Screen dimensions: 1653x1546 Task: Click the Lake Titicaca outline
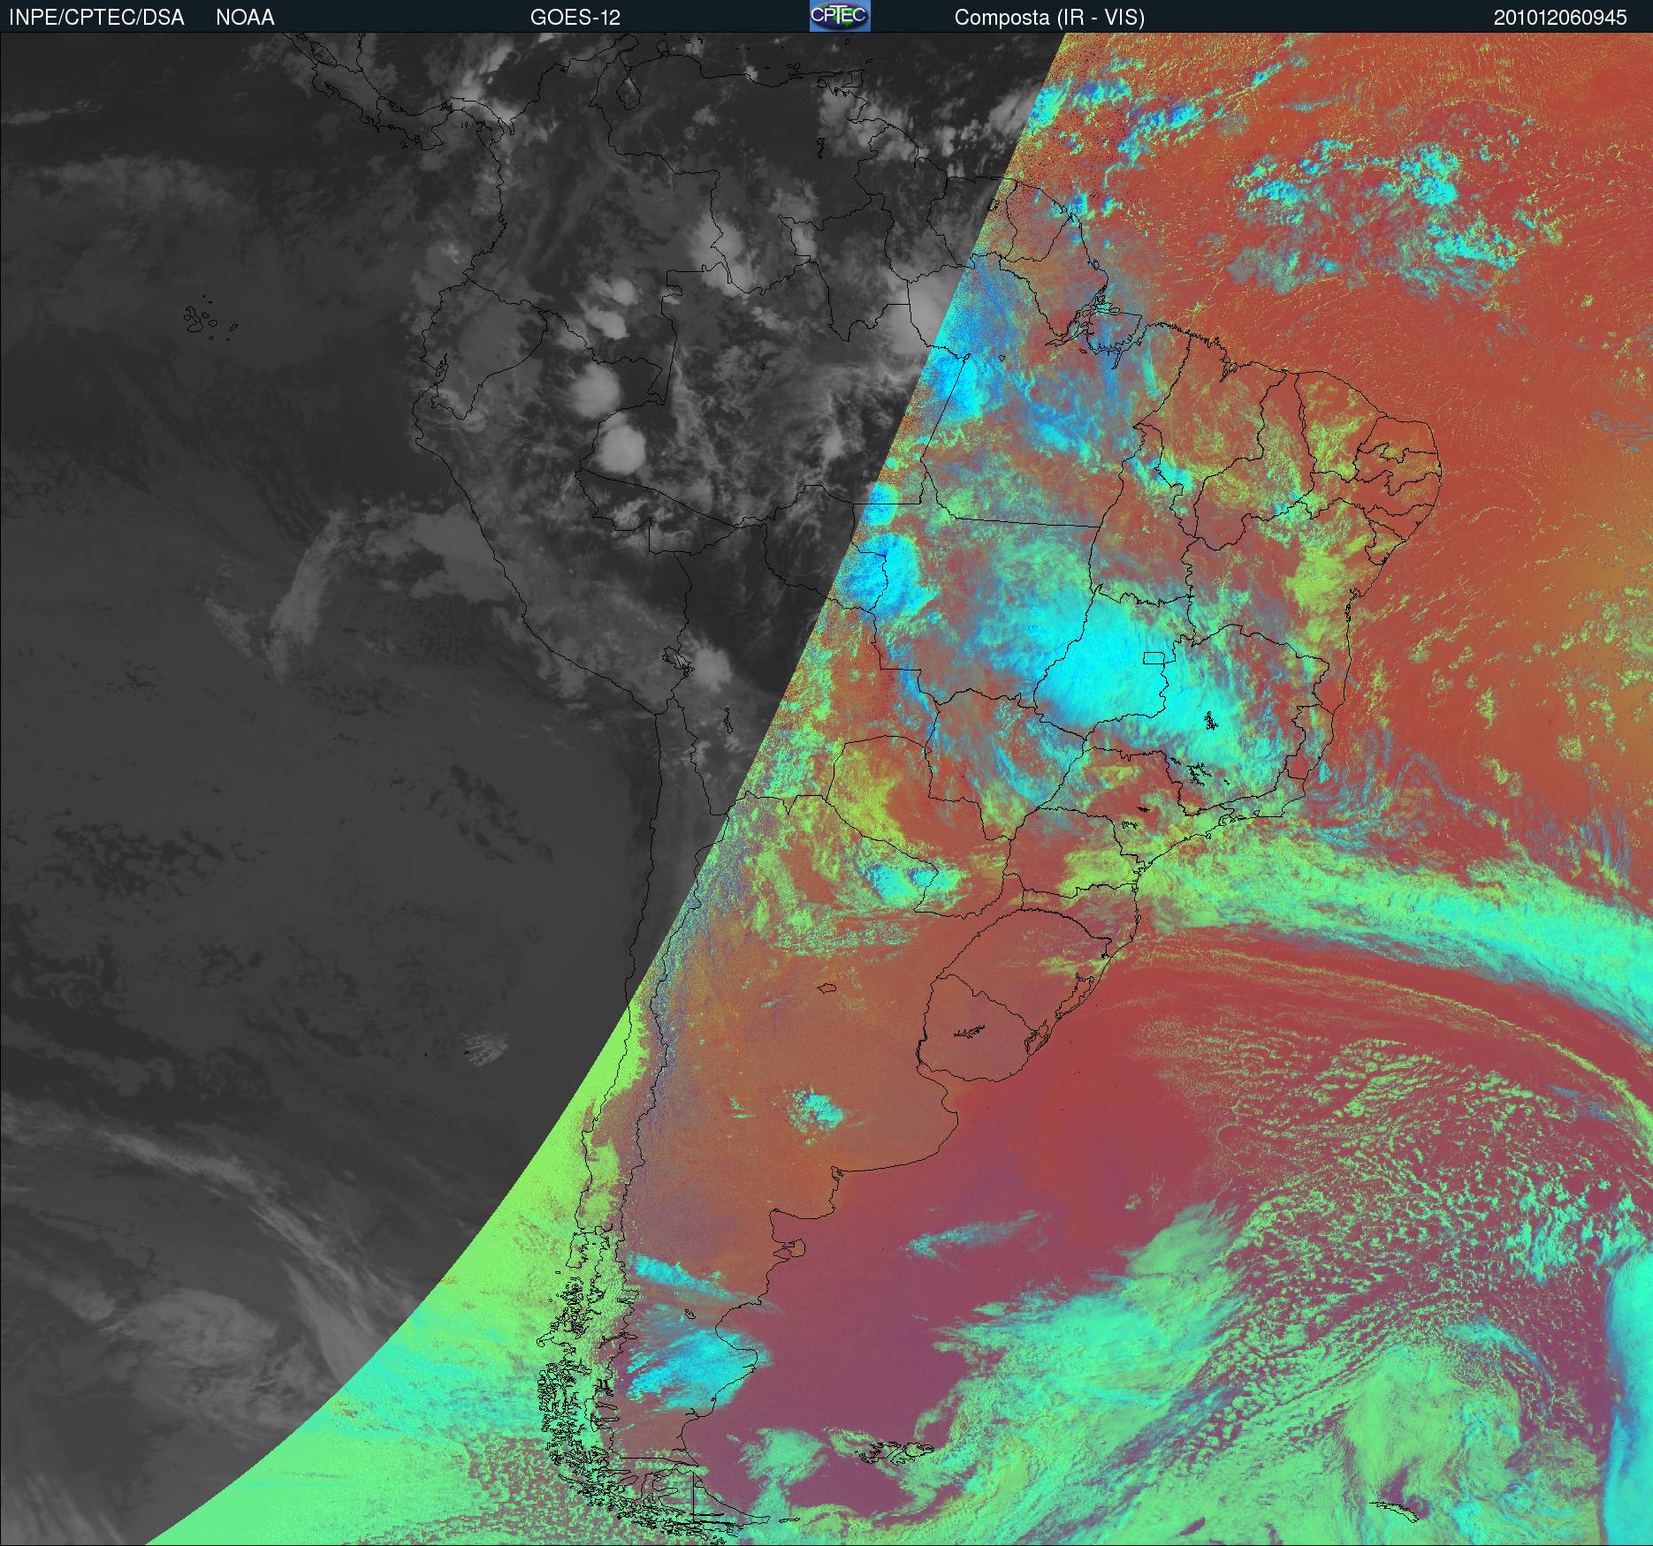(x=676, y=658)
